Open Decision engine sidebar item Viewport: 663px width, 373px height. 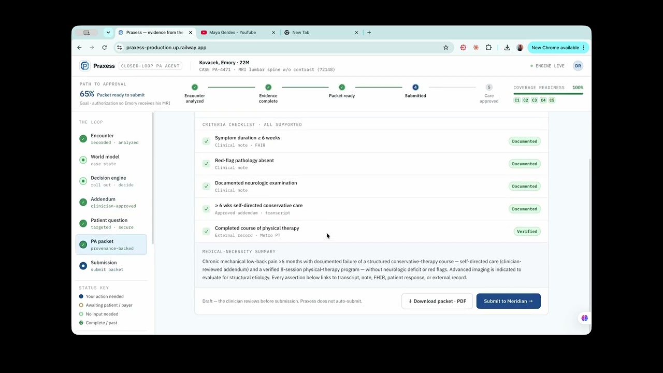(111, 181)
